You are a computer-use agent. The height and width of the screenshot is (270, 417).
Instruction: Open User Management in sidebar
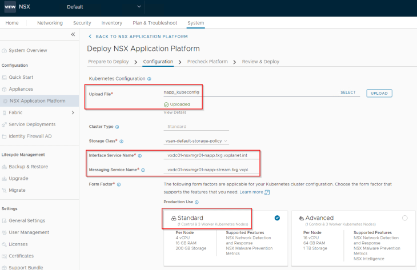[29, 232]
